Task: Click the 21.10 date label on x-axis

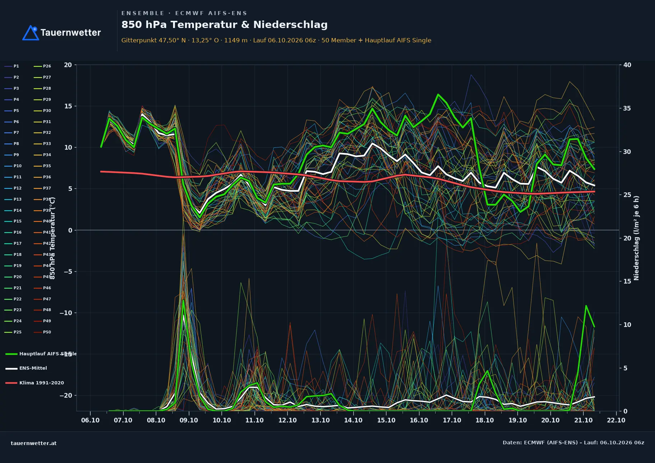Action: (x=583, y=420)
